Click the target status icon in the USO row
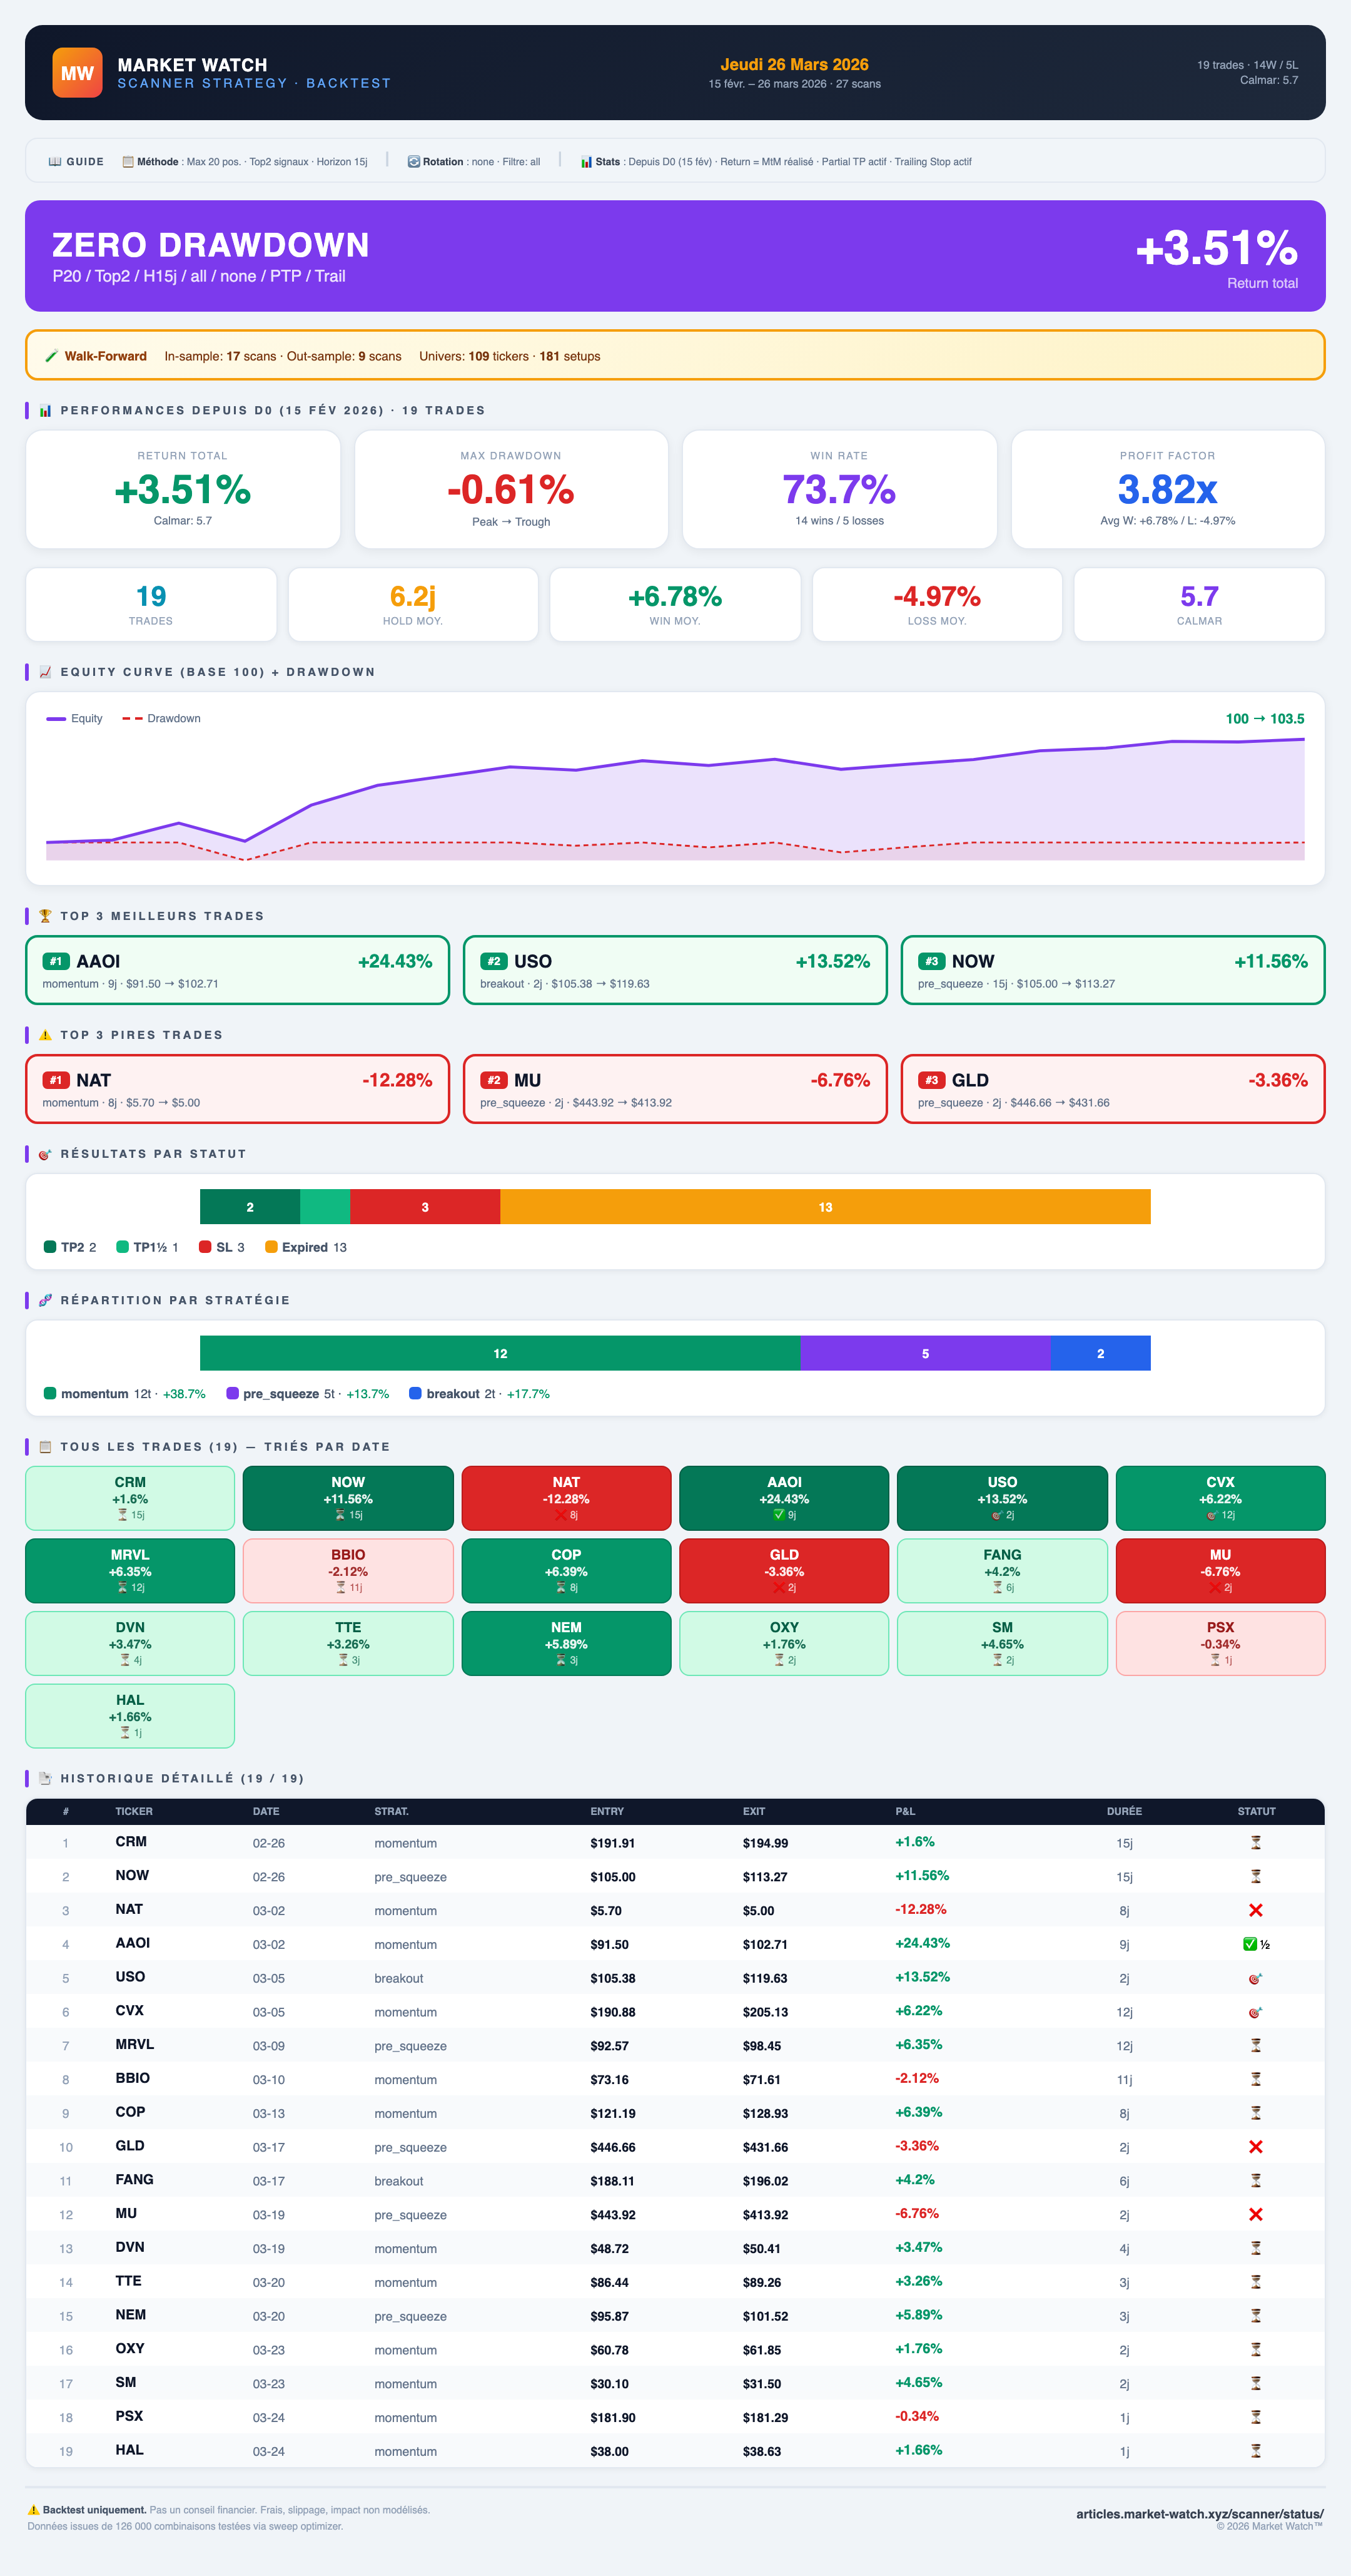 [x=1255, y=1978]
